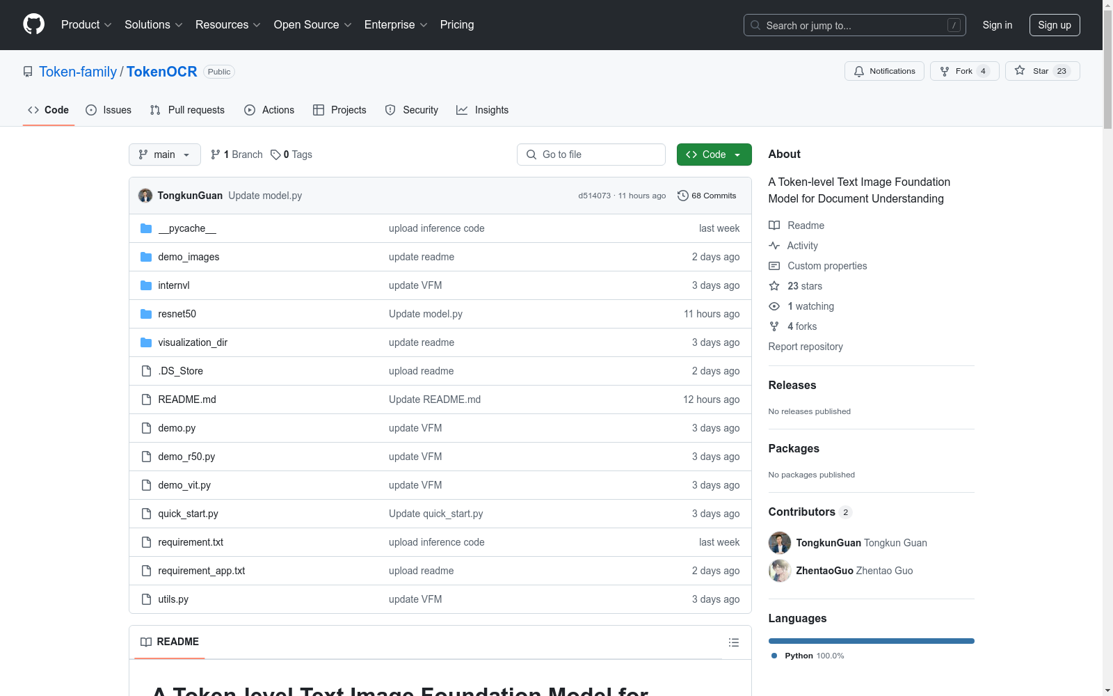Image resolution: width=1113 pixels, height=696 pixels.
Task: Click the folder icon for resnet50
Action: [146, 314]
